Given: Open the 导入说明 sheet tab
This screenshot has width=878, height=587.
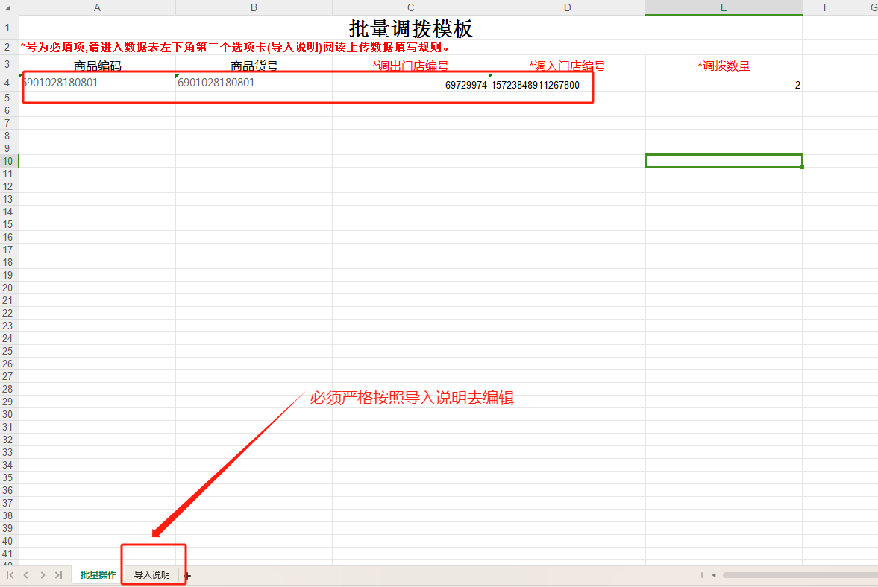Looking at the screenshot, I should coord(152,575).
